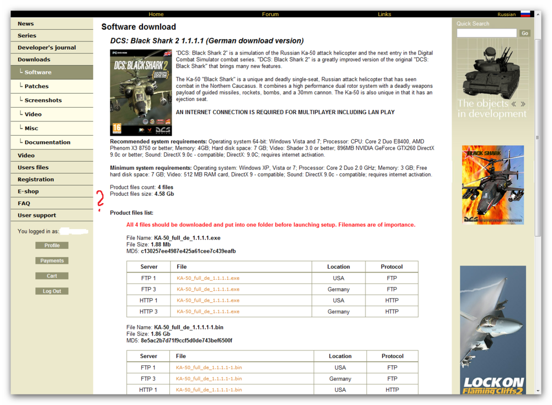Click inside the Quick Search input box

pyautogui.click(x=486, y=33)
